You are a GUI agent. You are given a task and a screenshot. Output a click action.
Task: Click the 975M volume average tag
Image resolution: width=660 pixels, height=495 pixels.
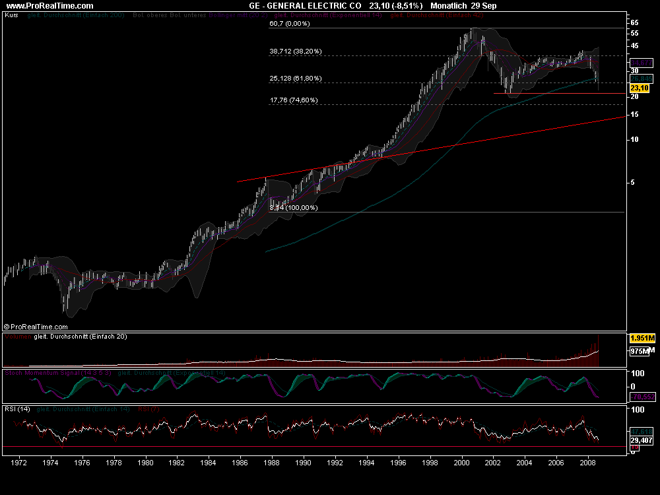click(x=640, y=351)
